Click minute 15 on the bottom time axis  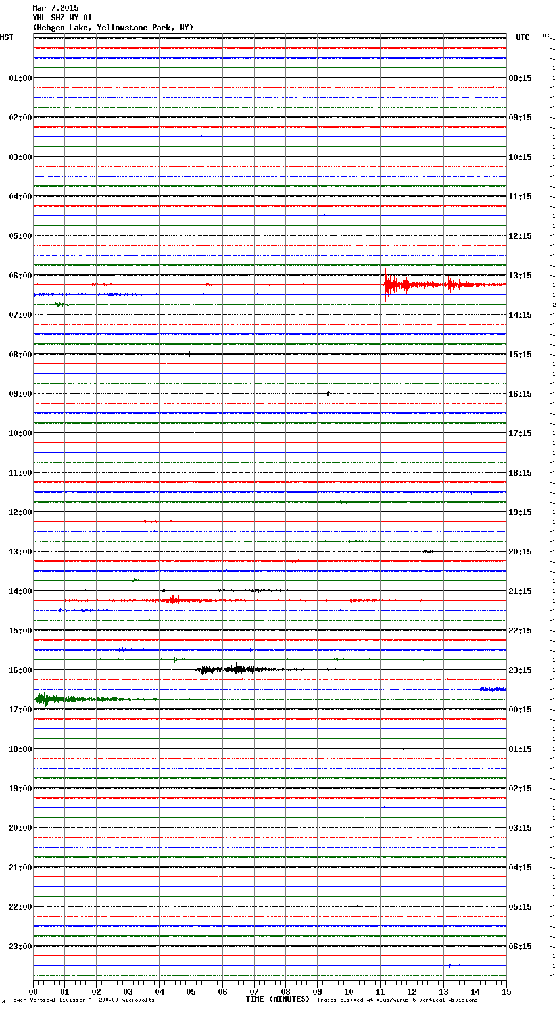click(506, 991)
